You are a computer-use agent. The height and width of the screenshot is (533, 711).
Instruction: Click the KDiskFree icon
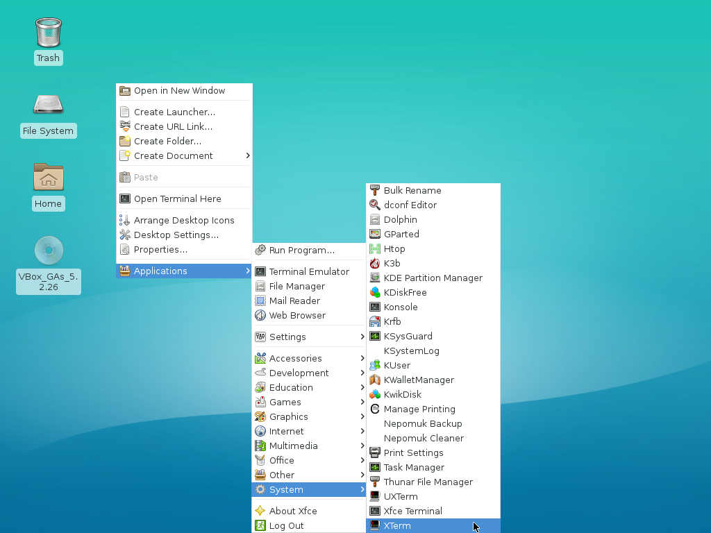tap(374, 292)
